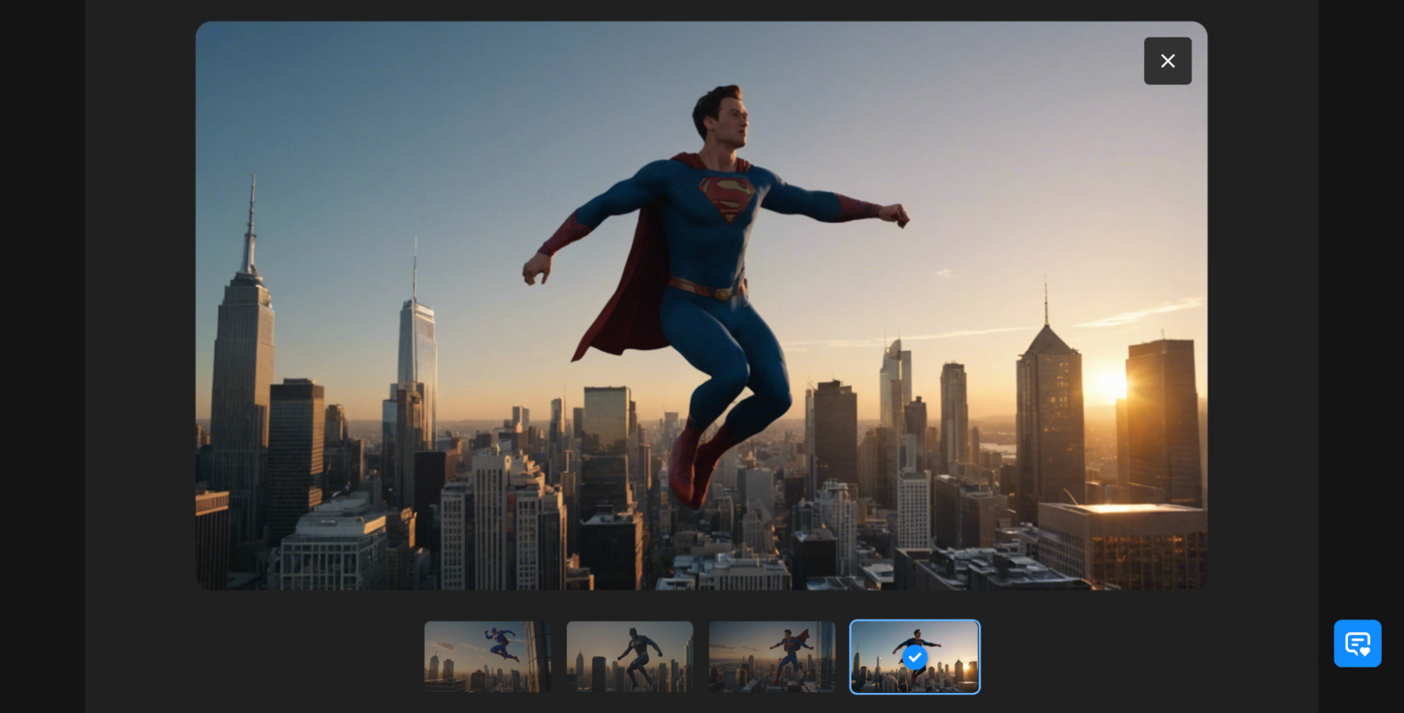Select second thumbnail with dark-suited hero
Screen dimensions: 1404x713
(630, 657)
